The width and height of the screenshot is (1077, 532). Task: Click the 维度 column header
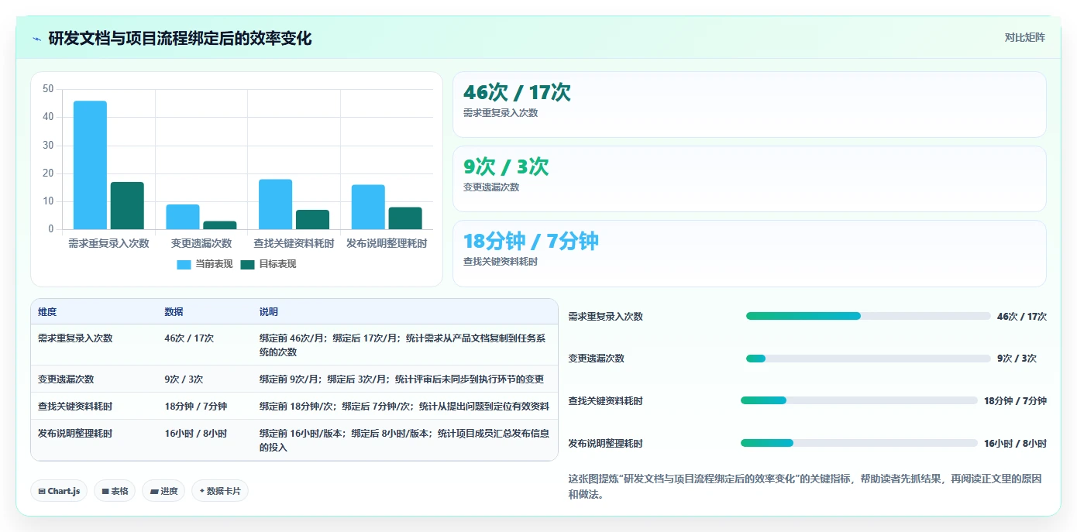47,312
